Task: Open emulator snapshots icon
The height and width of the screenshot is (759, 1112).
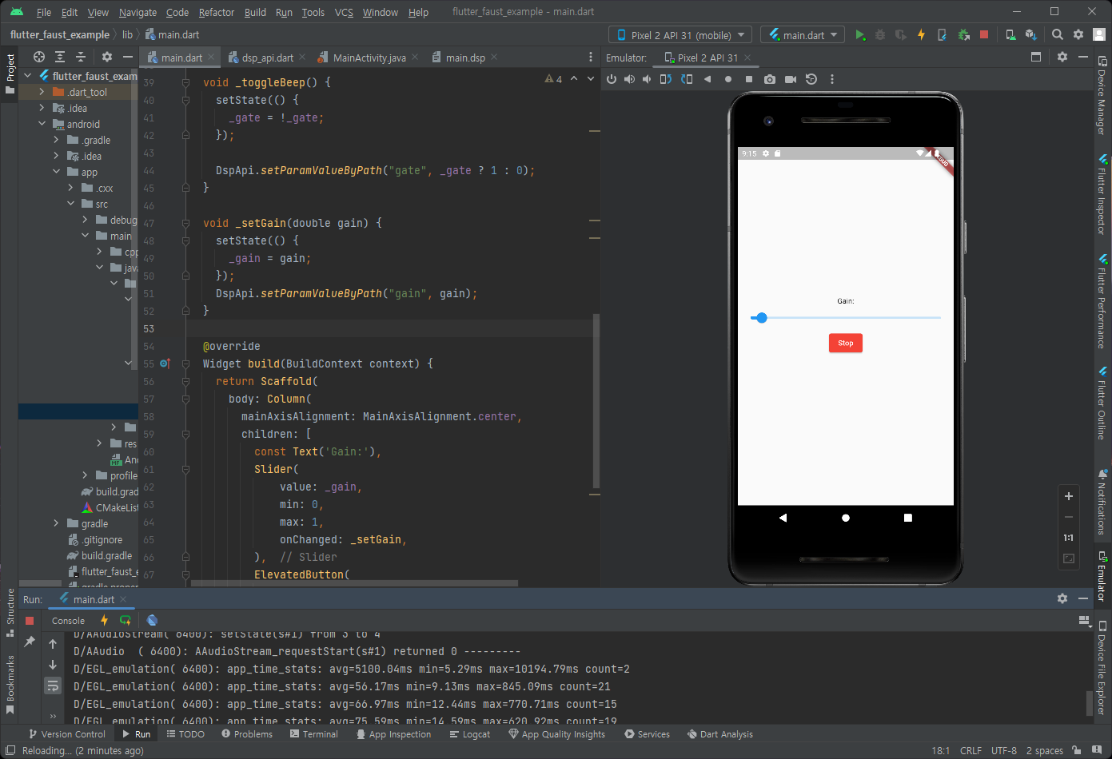Action: tap(811, 79)
